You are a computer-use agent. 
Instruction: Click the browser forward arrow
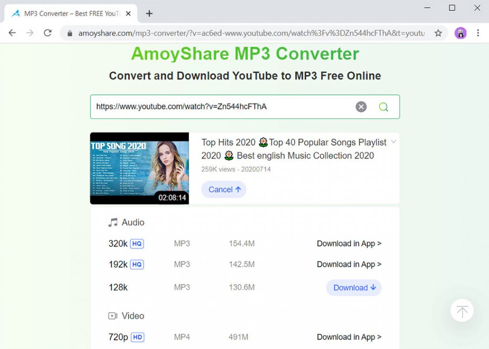30,33
